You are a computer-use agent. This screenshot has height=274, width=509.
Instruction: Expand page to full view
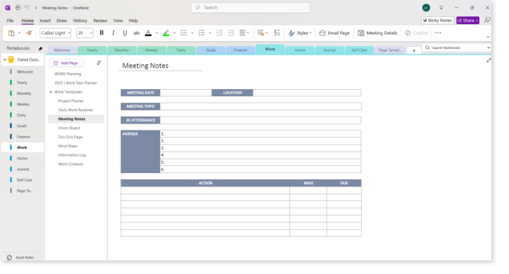pos(489,60)
